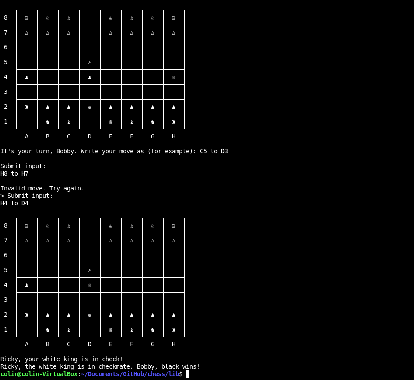Select the white rook on A8
Screen dimensions: 414x380
pos(27,225)
